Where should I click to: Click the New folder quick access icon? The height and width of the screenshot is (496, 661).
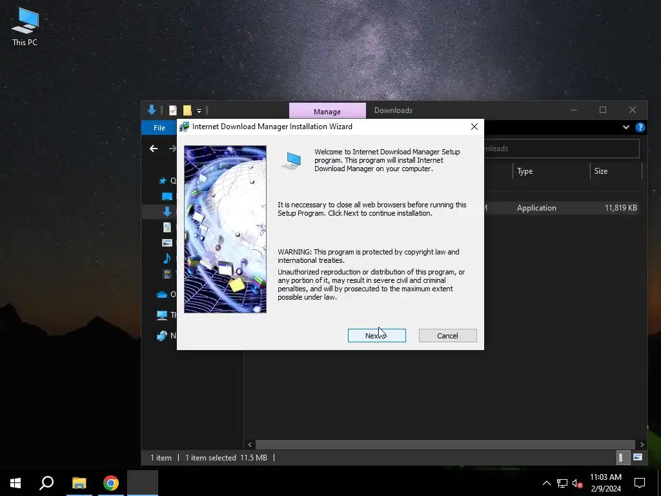pyautogui.click(x=187, y=110)
